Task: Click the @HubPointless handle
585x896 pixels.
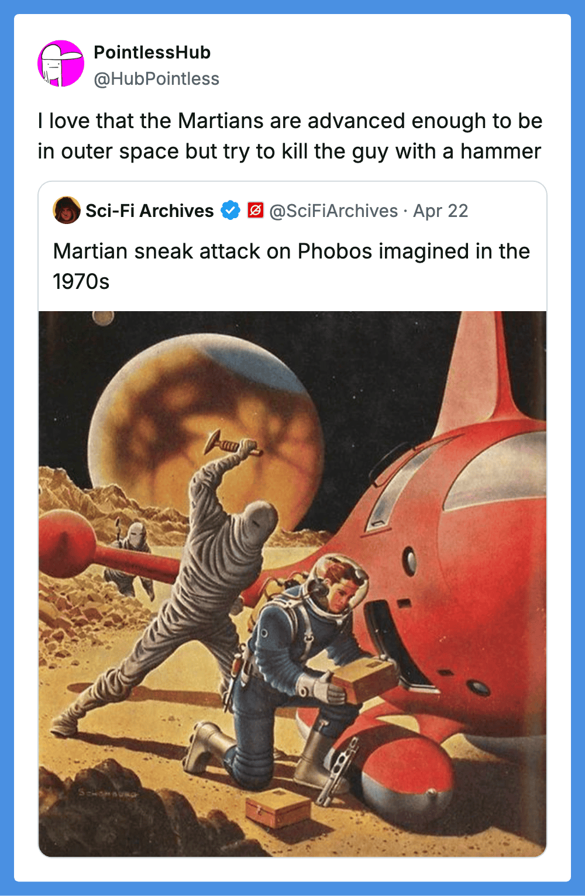Action: coord(157,79)
